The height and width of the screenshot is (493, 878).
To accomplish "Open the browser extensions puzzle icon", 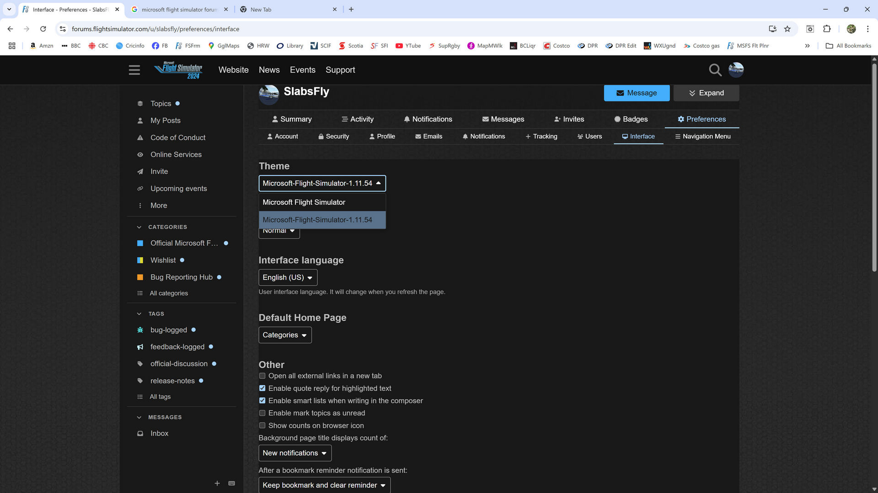I will (x=827, y=29).
